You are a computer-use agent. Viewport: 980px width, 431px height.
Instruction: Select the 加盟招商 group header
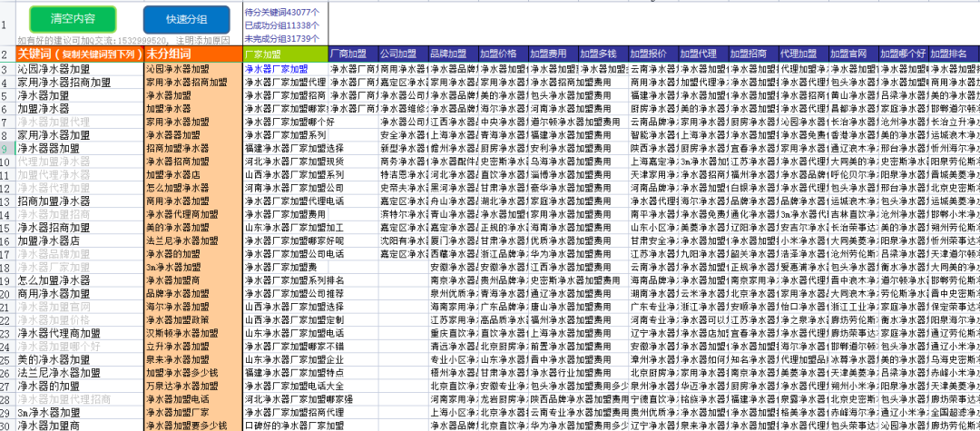753,54
